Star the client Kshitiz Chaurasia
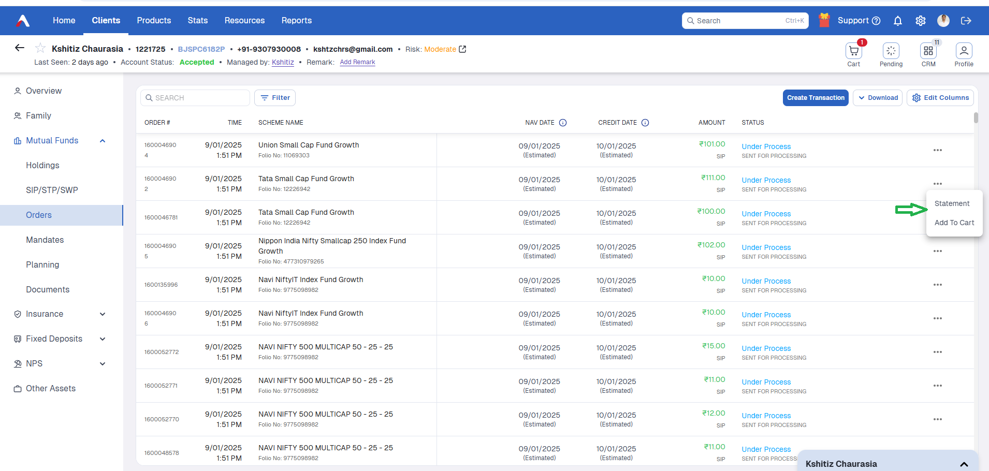Viewport: 989px width, 471px height. click(40, 49)
